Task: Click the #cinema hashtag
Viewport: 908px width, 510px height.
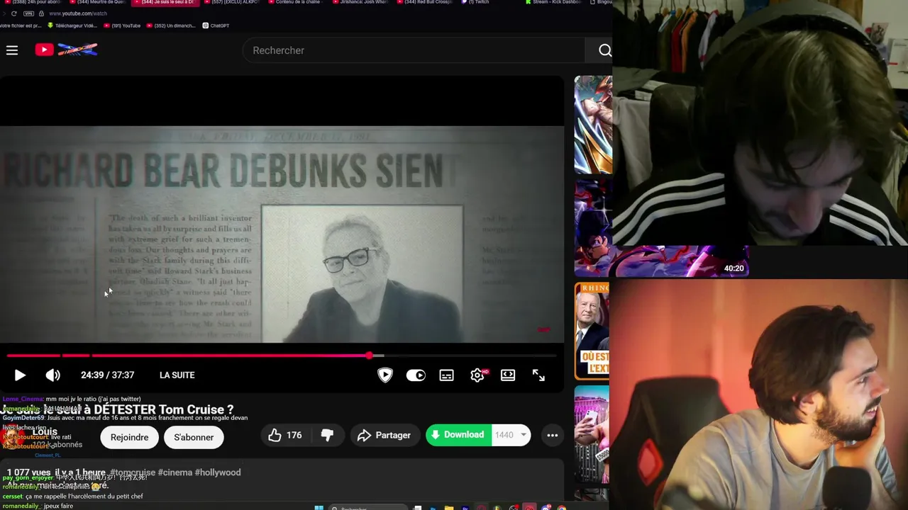Action: tap(175, 472)
